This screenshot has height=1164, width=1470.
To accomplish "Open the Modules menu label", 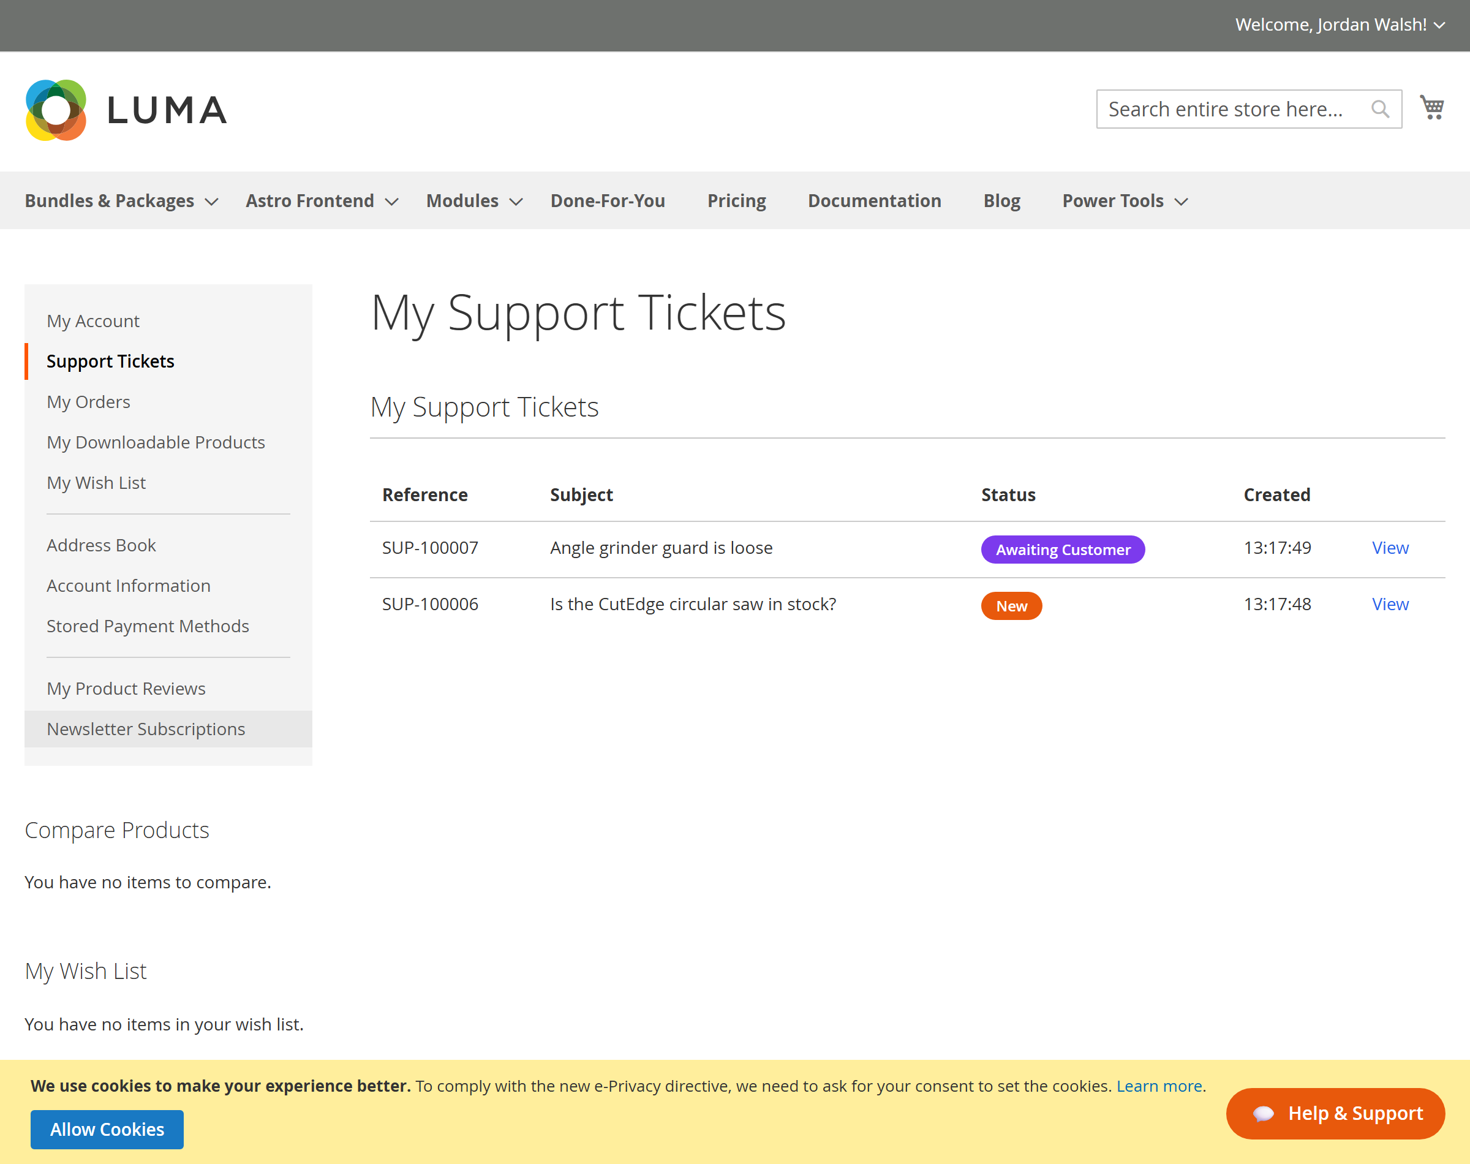I will tap(462, 201).
